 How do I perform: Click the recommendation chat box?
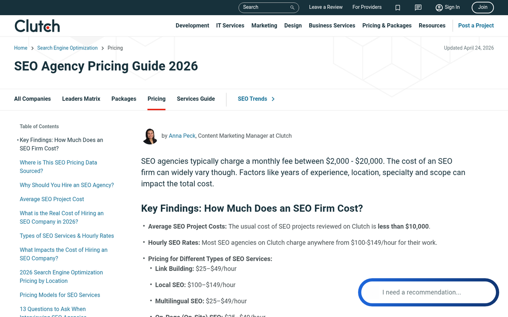click(x=428, y=292)
